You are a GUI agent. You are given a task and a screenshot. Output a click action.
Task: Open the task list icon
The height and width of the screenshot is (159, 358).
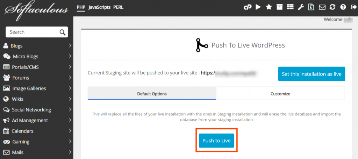290,7
